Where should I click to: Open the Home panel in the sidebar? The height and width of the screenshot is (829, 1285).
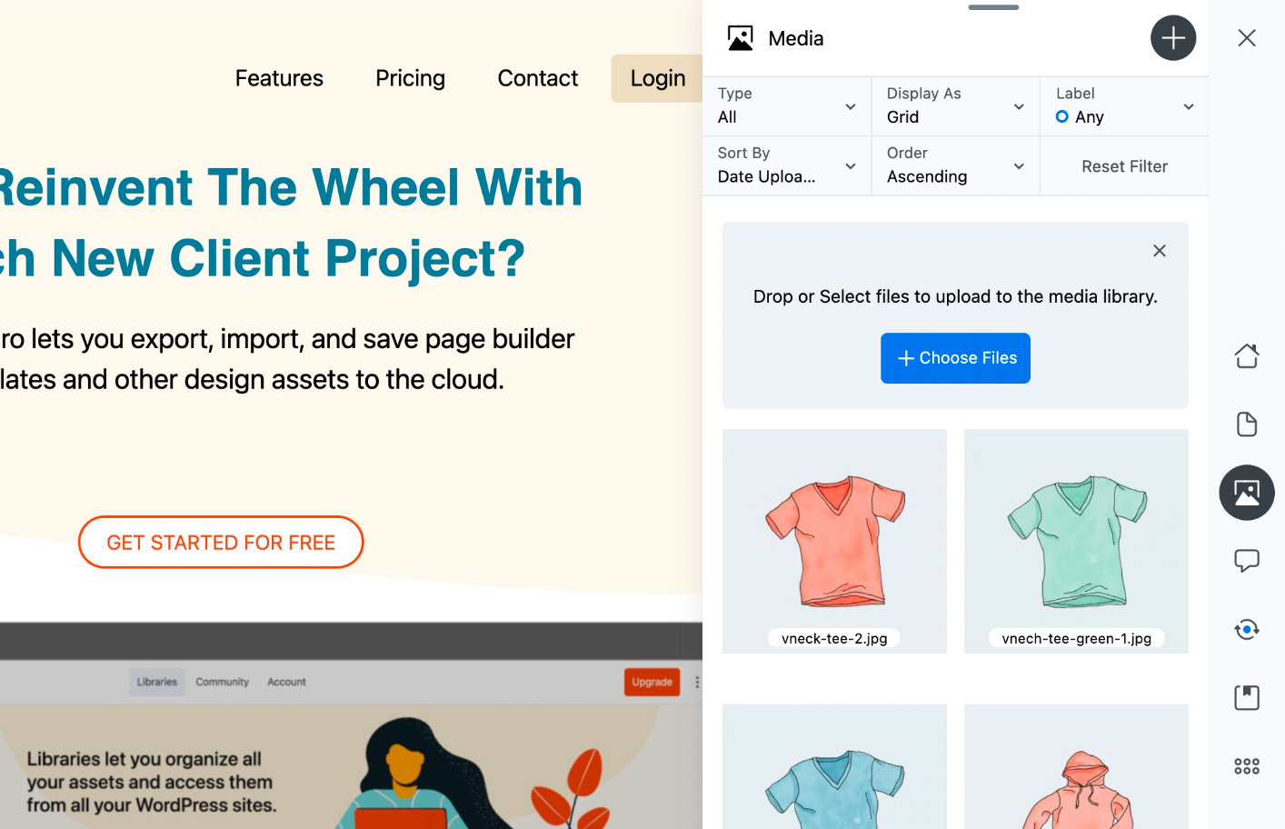[1246, 356]
